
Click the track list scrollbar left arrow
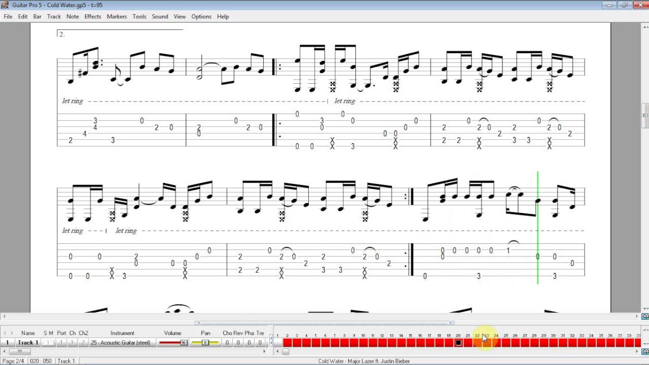point(5,352)
